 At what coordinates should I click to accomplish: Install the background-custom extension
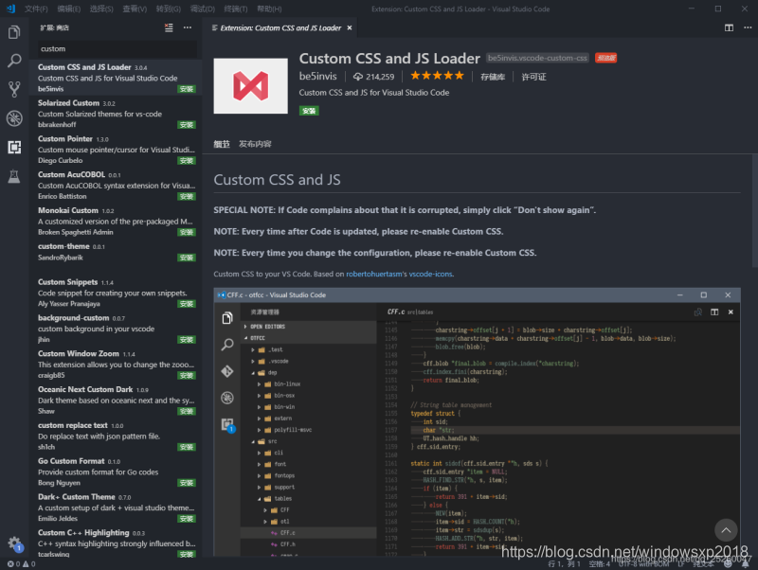pos(186,340)
